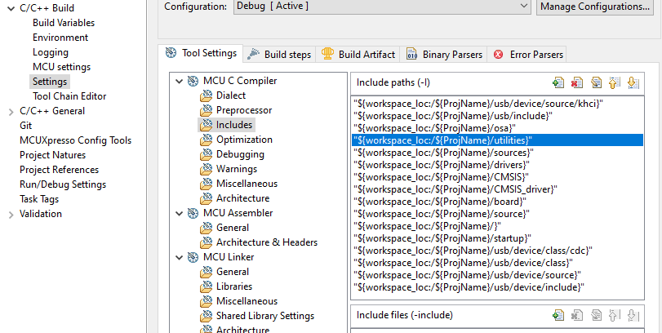Select the sources include path

coord(497,153)
